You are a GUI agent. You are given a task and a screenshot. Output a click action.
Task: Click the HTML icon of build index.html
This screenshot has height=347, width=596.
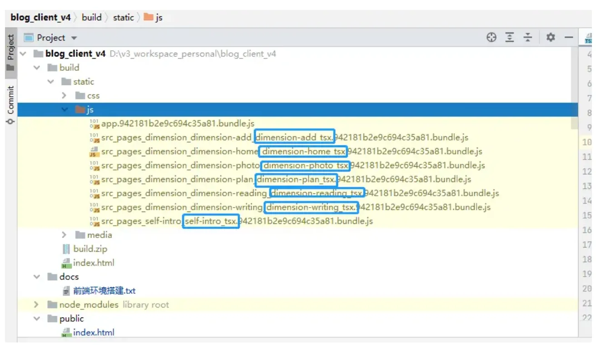(x=66, y=263)
